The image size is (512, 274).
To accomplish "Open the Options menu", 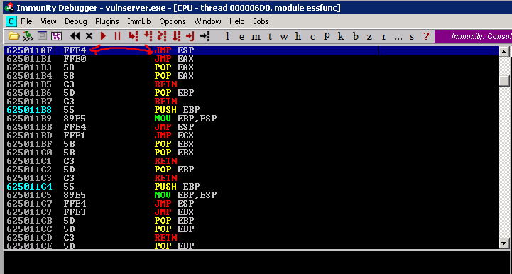I will pos(173,21).
